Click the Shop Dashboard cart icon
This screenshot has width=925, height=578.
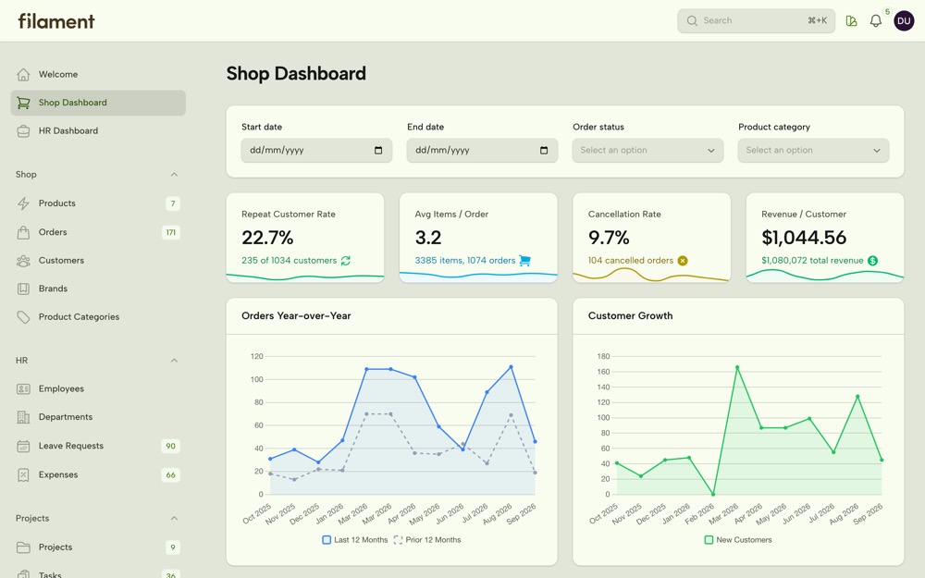[x=23, y=103]
